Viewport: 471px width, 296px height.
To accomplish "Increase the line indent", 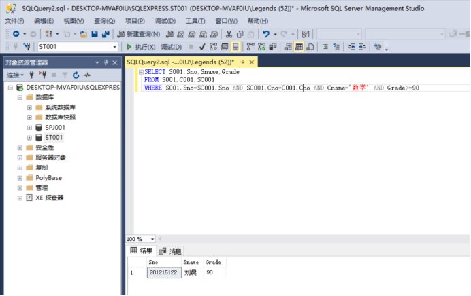I will click(x=362, y=47).
